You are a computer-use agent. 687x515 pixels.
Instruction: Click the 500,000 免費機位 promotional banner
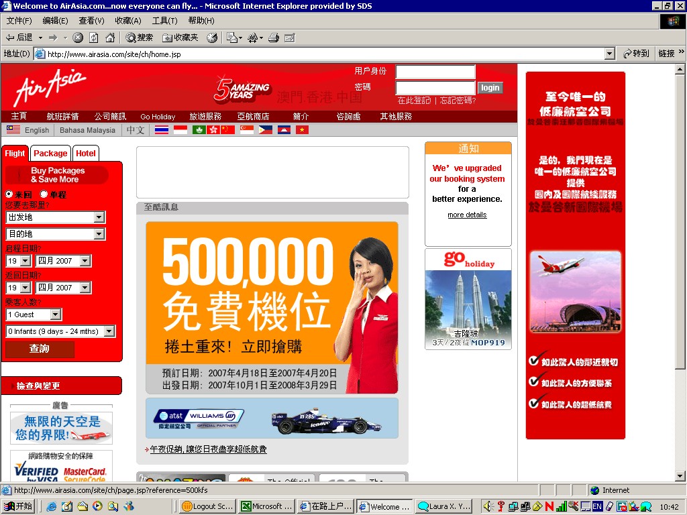tap(272, 307)
